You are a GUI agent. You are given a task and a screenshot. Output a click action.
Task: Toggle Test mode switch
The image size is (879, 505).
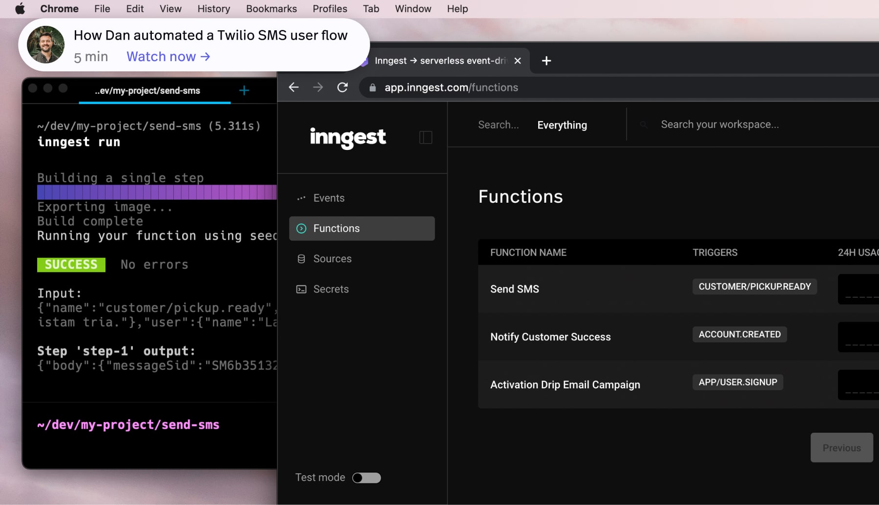367,478
